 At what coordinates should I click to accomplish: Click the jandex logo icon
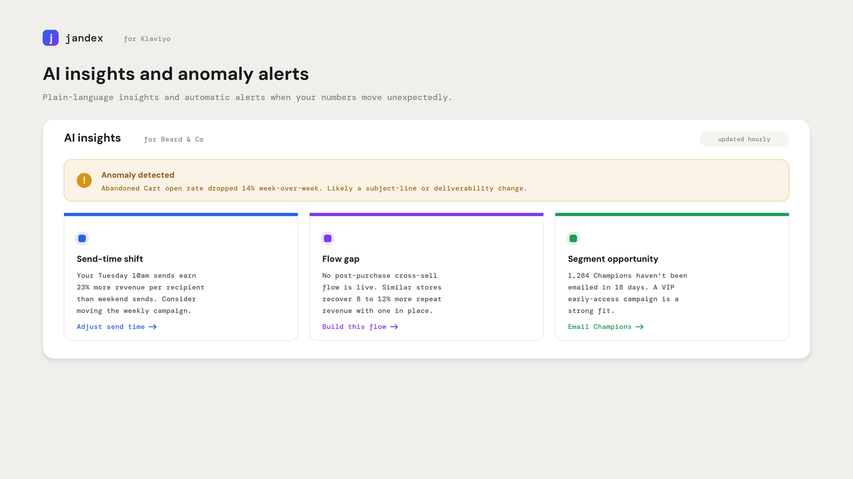pos(51,38)
